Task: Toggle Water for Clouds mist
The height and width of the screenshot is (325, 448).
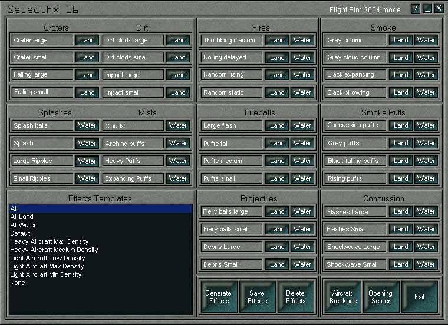Action: [x=178, y=125]
